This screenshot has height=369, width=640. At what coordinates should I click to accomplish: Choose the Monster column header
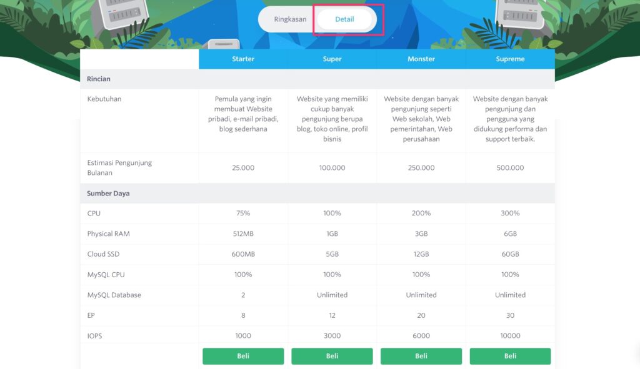pyautogui.click(x=421, y=59)
